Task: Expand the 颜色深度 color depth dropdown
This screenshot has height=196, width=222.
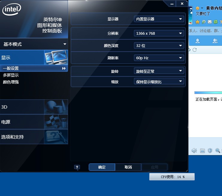Action: (159, 45)
